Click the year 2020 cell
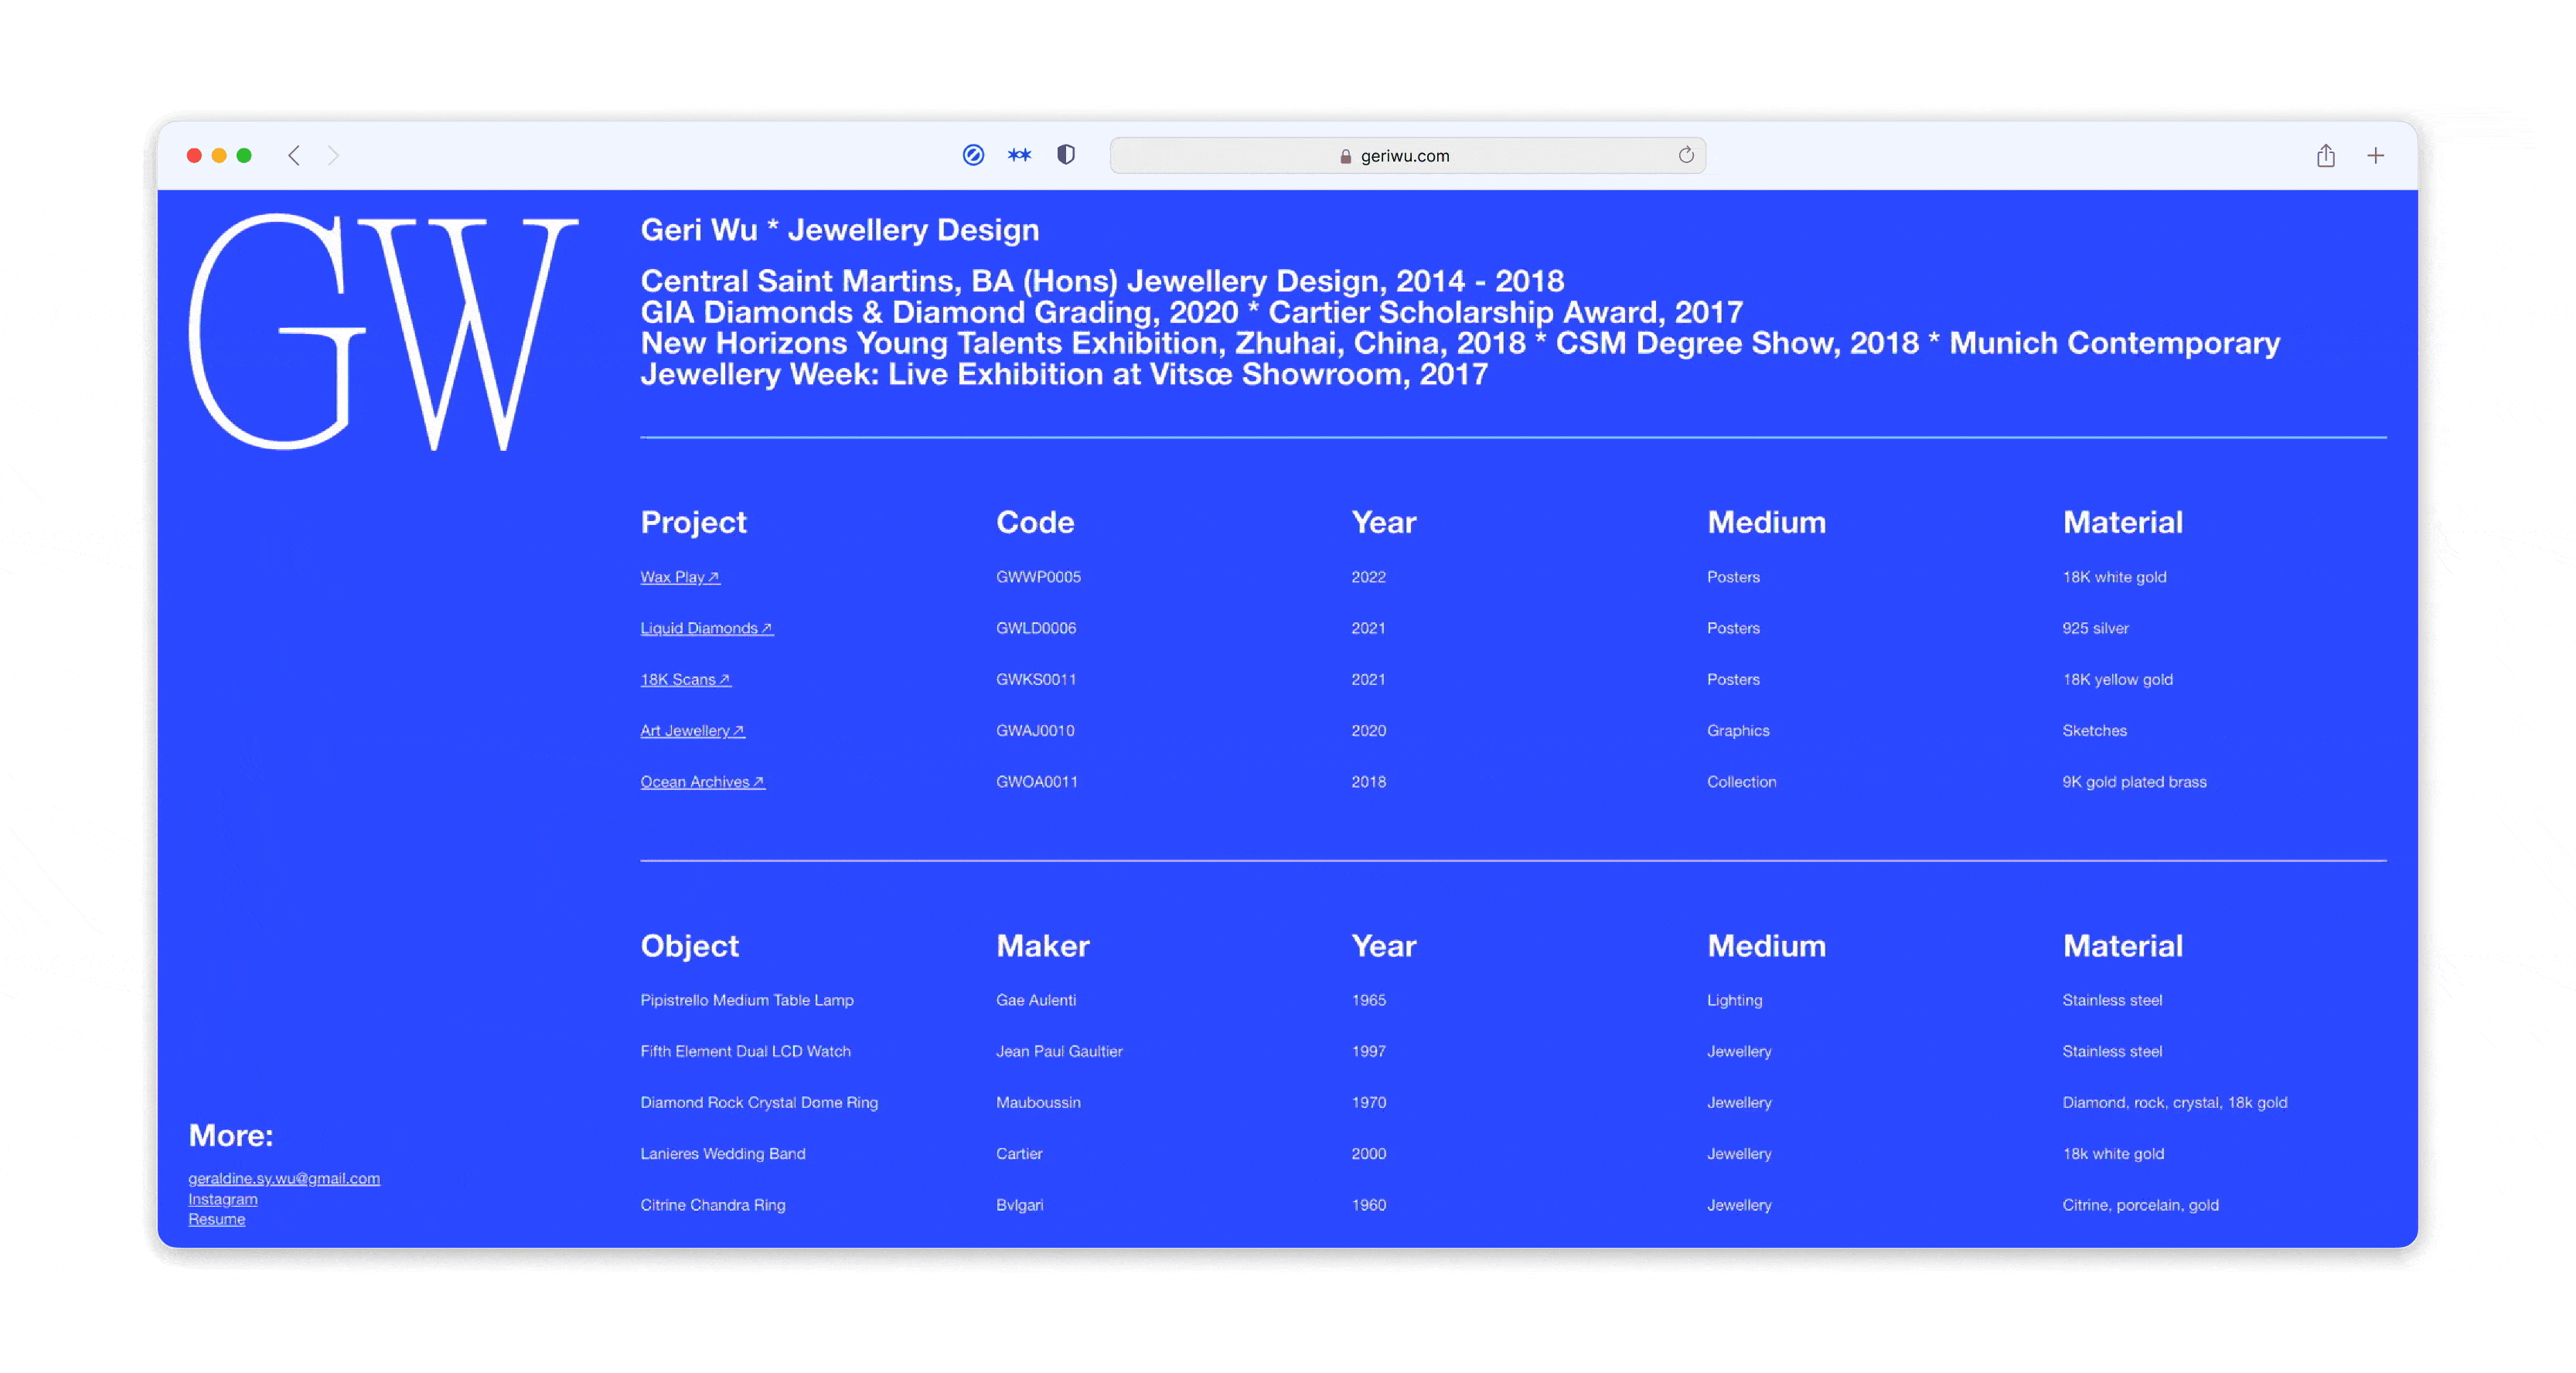The image size is (2576, 1373). point(1369,731)
